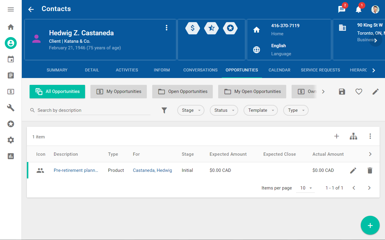Open the hamburger menu

(x=11, y=10)
